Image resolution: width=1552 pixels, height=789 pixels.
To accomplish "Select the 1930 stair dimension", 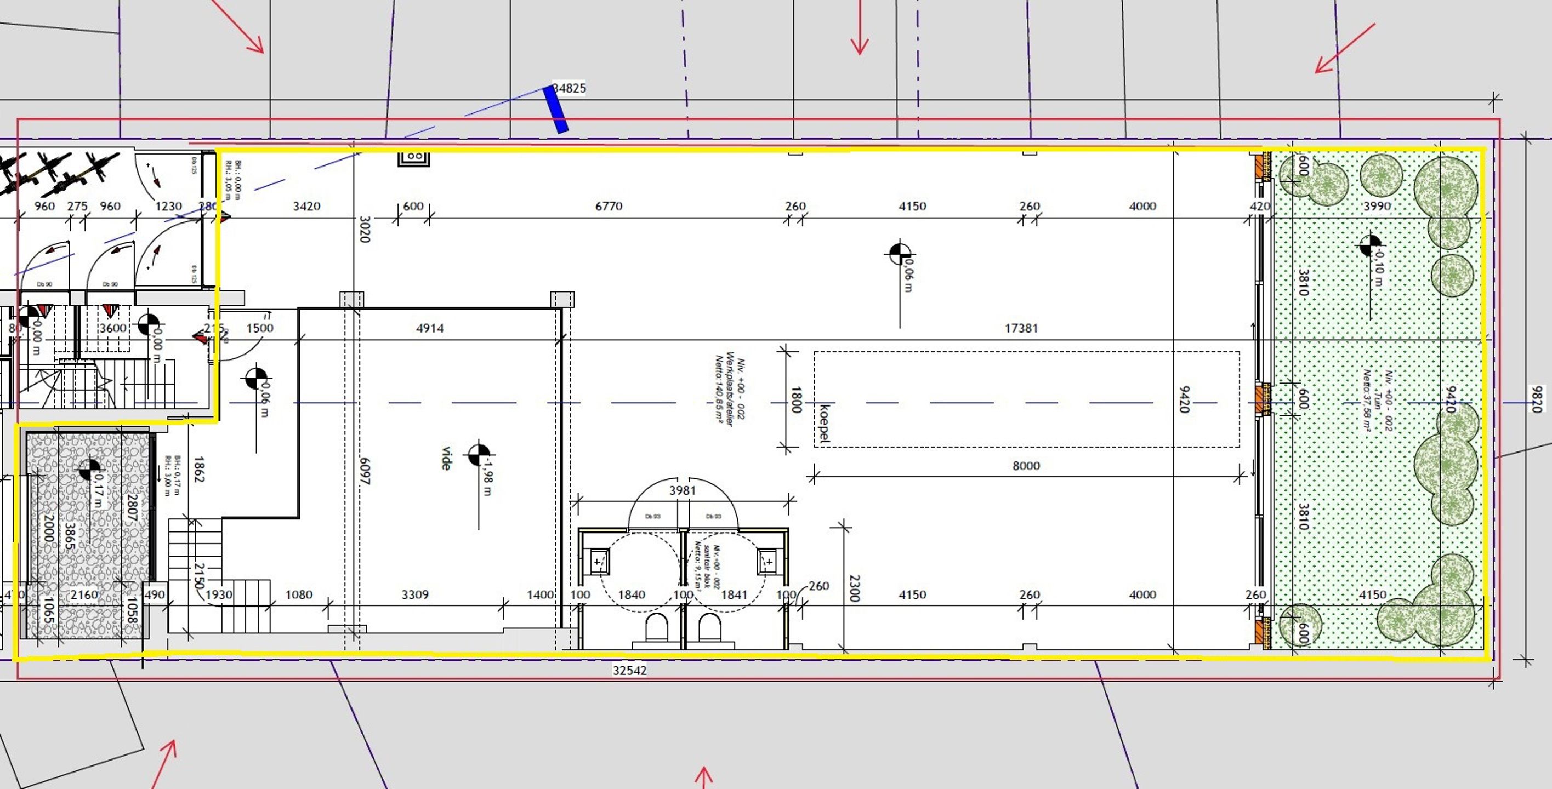I will tap(219, 595).
